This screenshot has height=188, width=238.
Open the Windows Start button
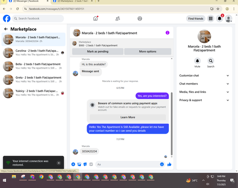(x=4, y=180)
